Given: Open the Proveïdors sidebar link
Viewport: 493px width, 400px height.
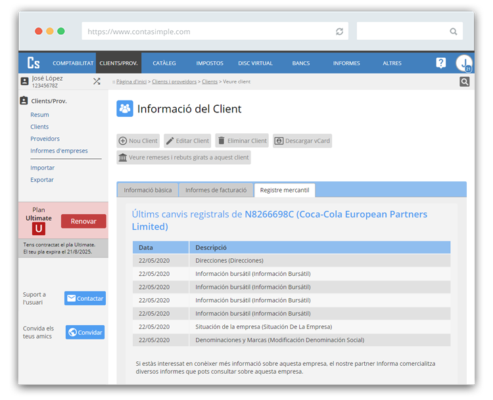Looking at the screenshot, I should point(45,139).
